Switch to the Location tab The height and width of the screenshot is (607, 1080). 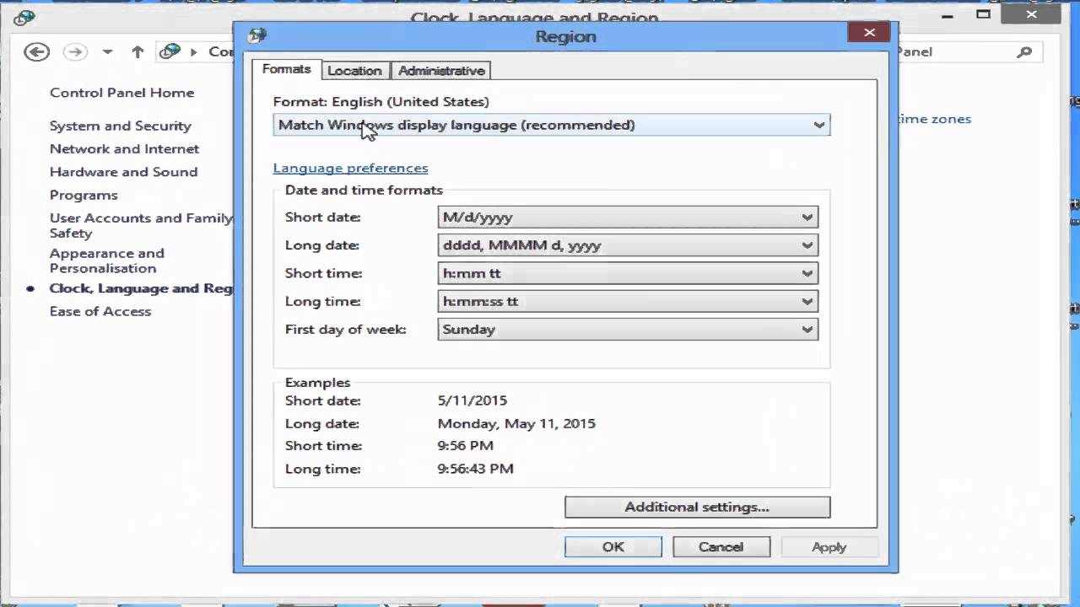(x=354, y=71)
